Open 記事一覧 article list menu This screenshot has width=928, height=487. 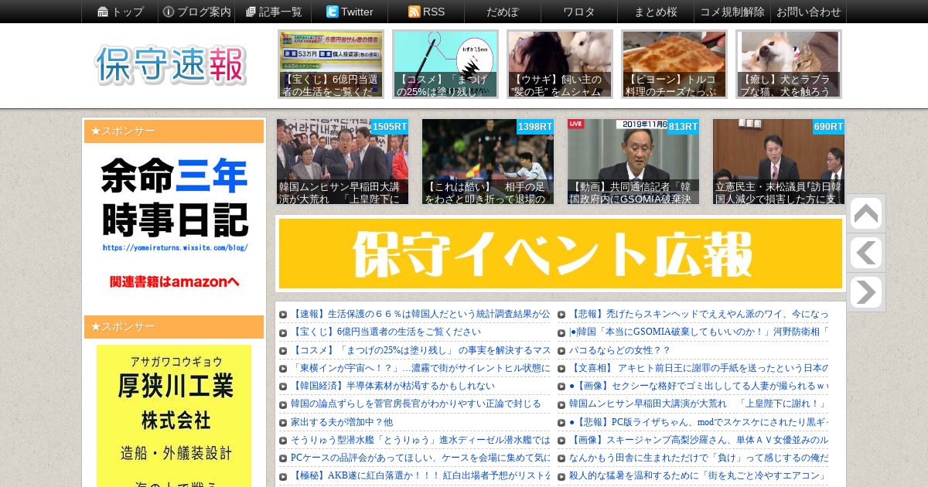[x=273, y=12]
